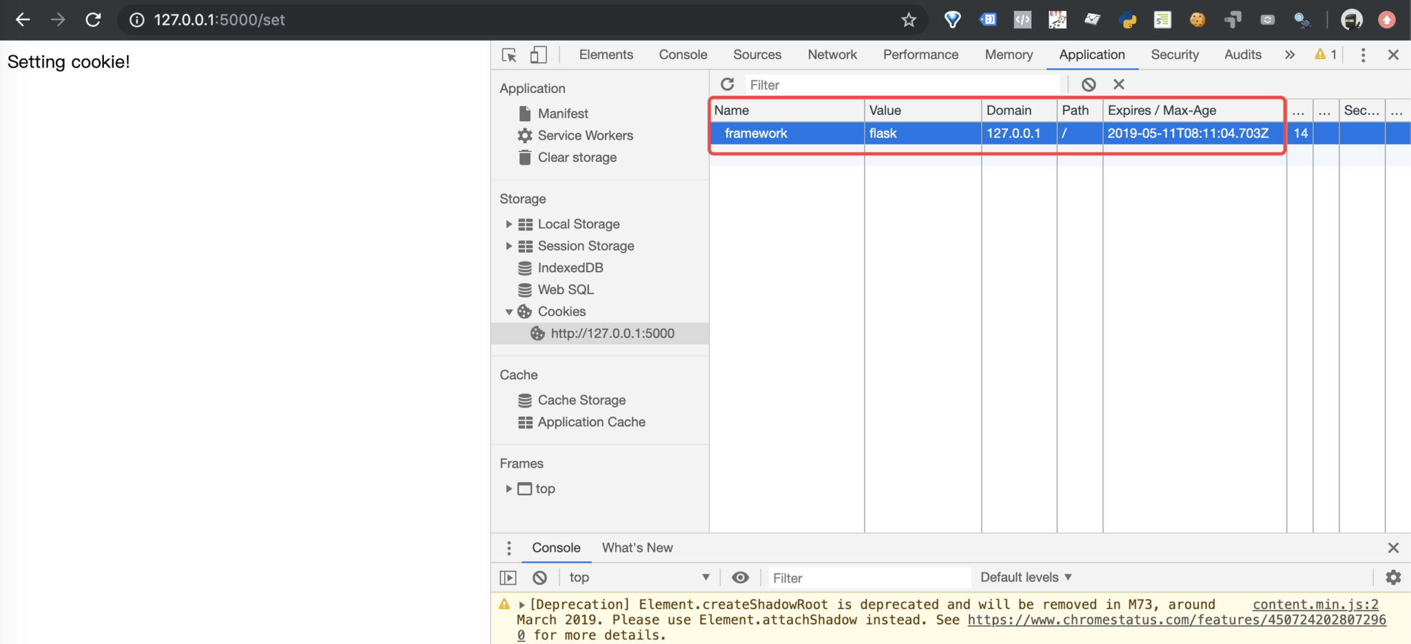The image size is (1411, 644).
Task: Click the cookies Filter input field
Action: pyautogui.click(x=902, y=85)
